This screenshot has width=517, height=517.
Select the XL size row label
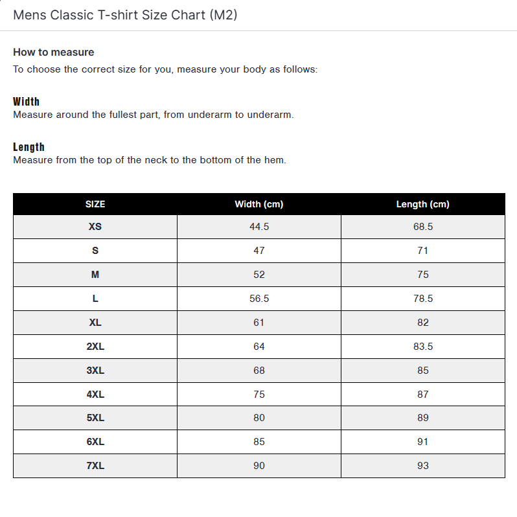pos(95,323)
